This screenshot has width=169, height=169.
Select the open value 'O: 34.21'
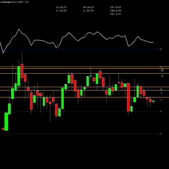[x=62, y=7]
